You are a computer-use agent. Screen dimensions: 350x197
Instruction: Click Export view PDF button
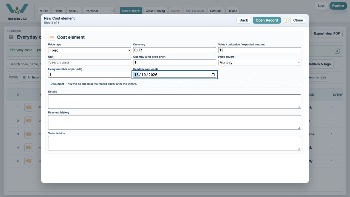point(327,33)
